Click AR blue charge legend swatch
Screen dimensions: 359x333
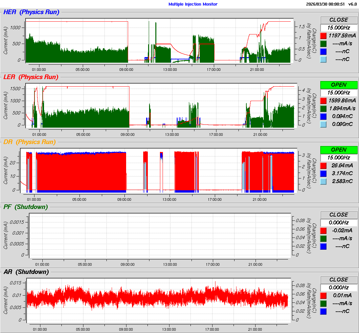point(324,311)
